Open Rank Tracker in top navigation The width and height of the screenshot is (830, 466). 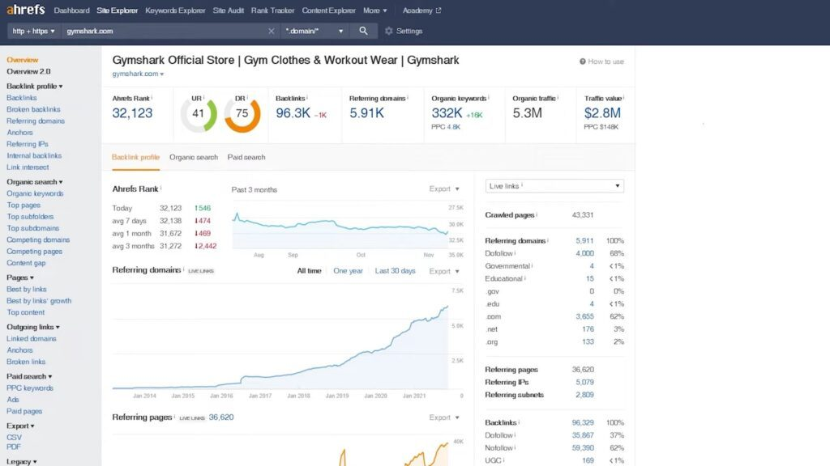pyautogui.click(x=272, y=11)
